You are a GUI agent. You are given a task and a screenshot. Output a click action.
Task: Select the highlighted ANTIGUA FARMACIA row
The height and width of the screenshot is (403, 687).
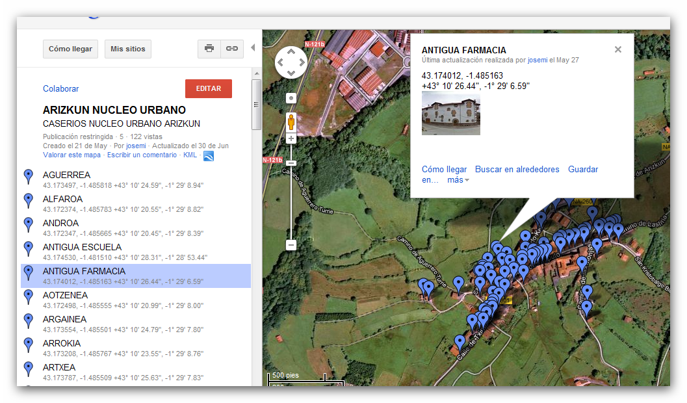click(x=136, y=276)
